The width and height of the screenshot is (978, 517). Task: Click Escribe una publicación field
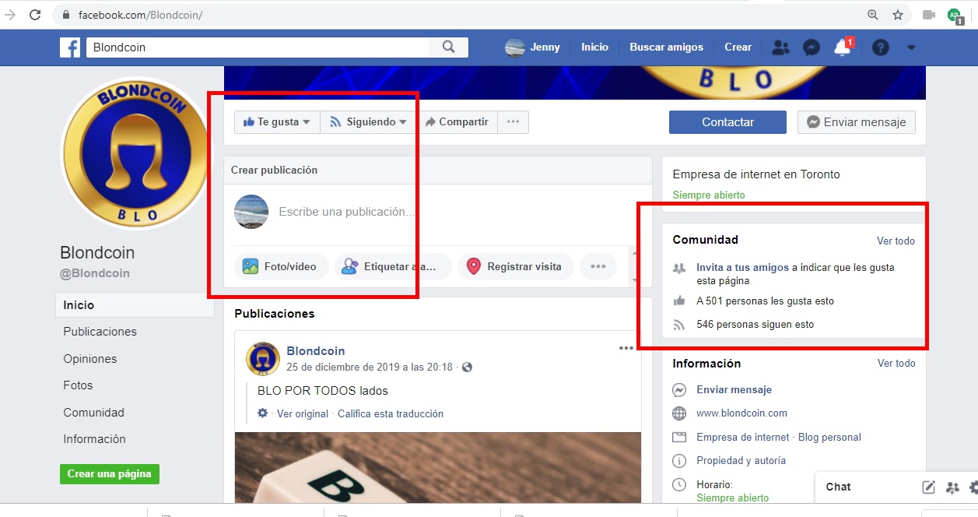point(347,212)
